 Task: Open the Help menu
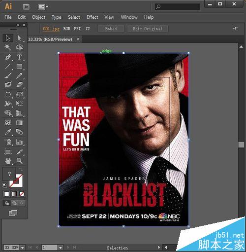pyautogui.click(x=149, y=17)
